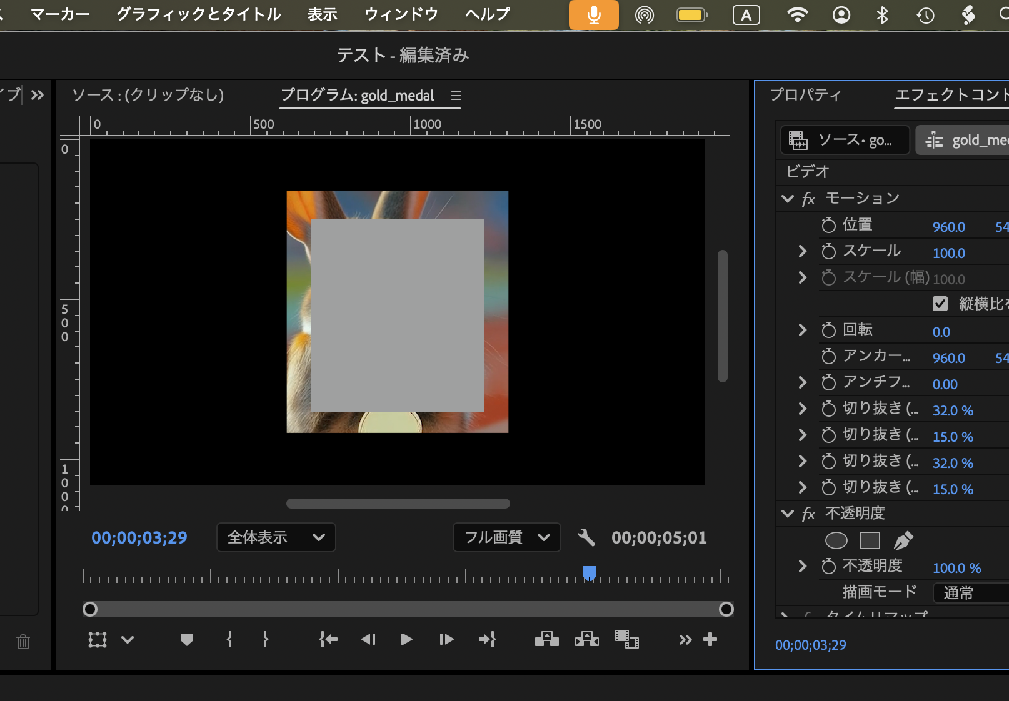
Task: Switch to the プロパティ tab
Action: (805, 95)
